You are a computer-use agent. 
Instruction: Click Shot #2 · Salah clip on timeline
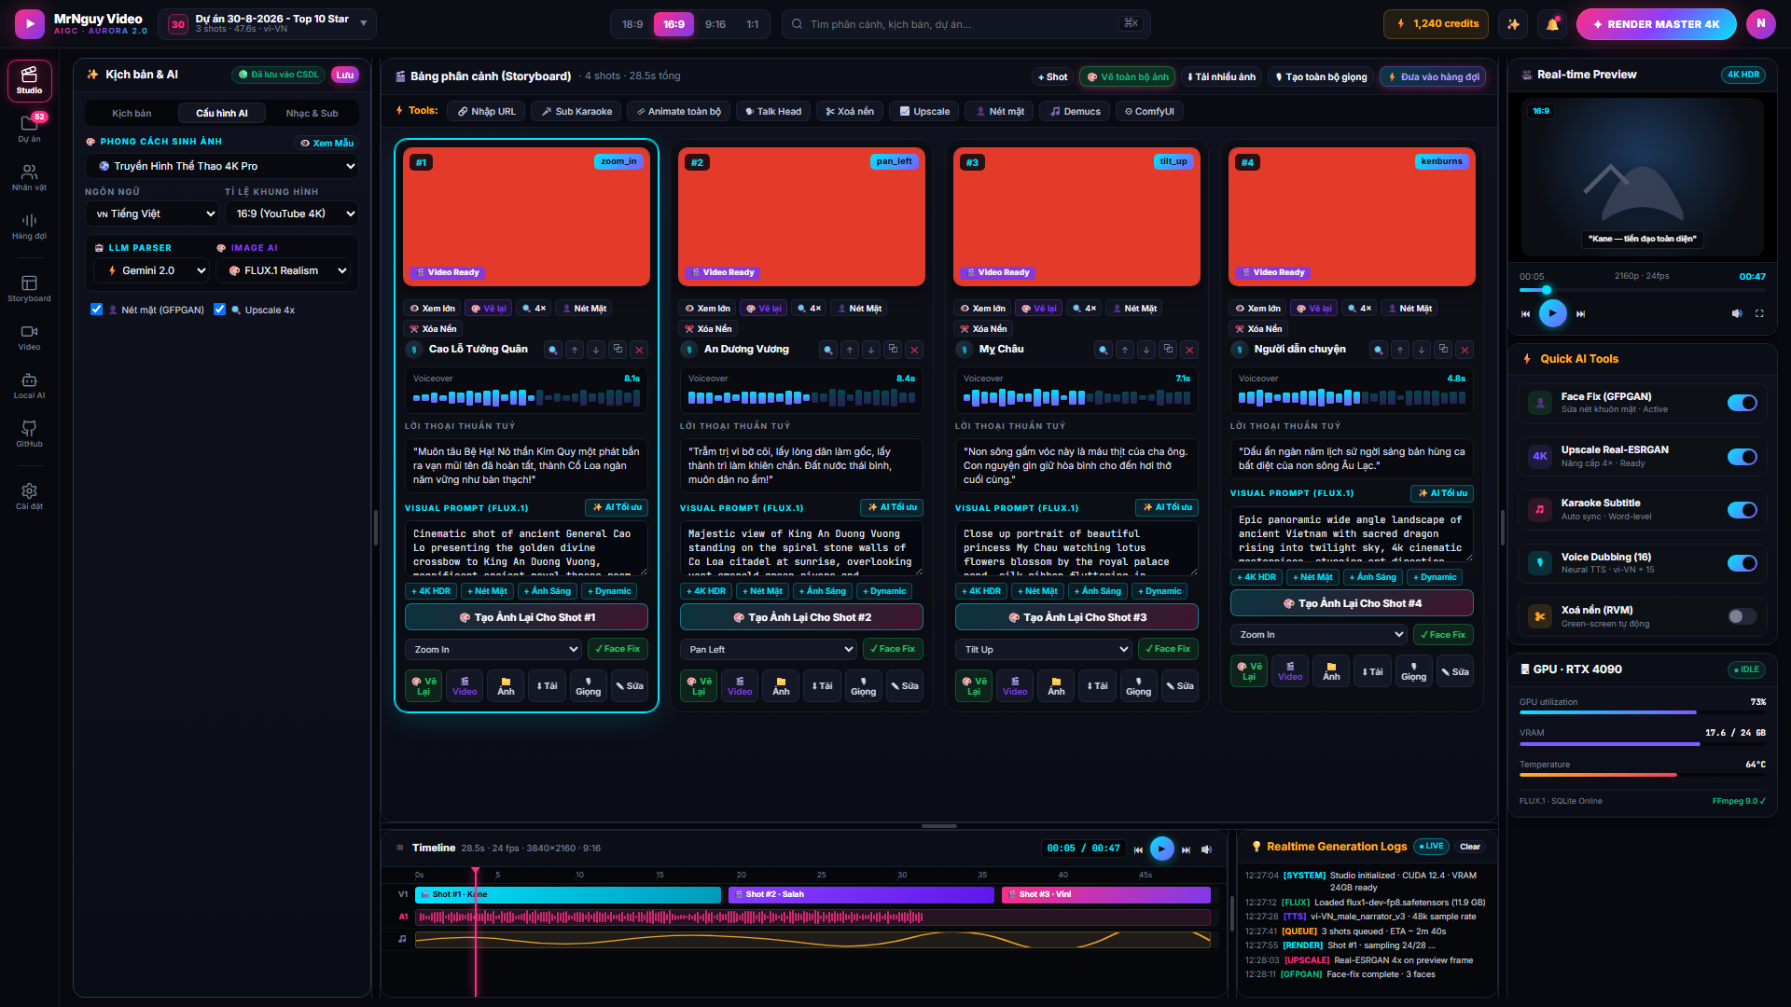click(860, 894)
